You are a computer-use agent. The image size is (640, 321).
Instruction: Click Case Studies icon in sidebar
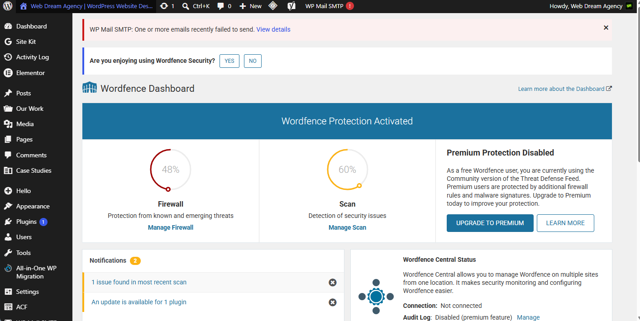tap(8, 170)
